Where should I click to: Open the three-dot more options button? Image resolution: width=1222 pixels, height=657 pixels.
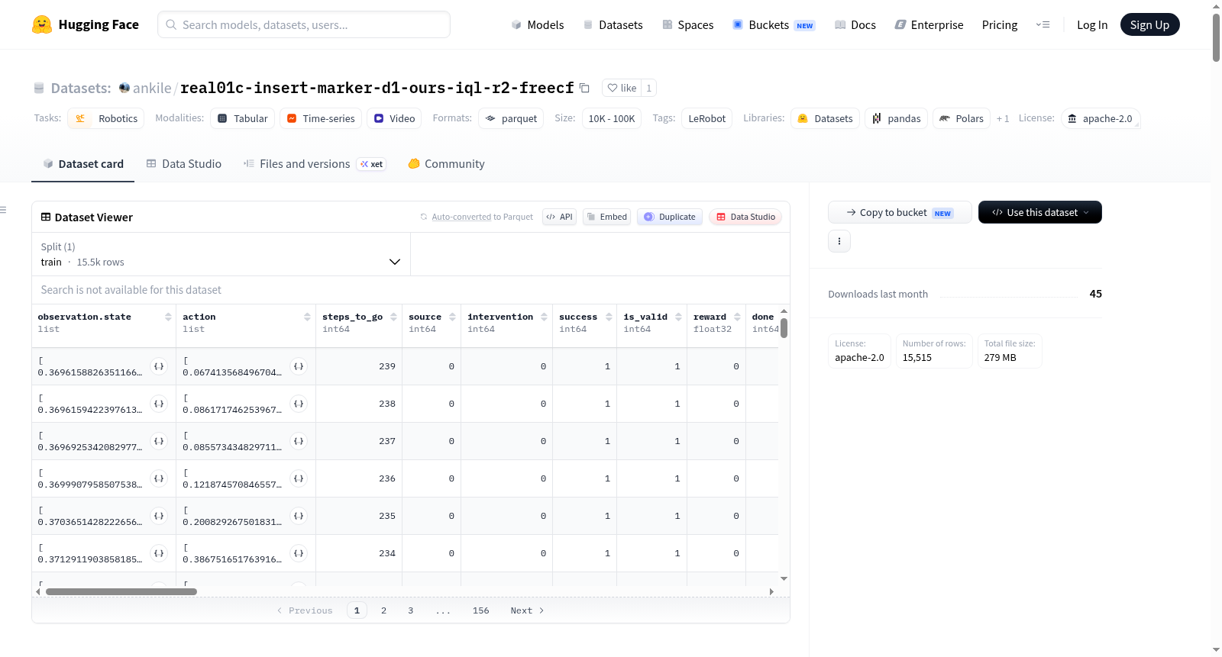pyautogui.click(x=839, y=241)
